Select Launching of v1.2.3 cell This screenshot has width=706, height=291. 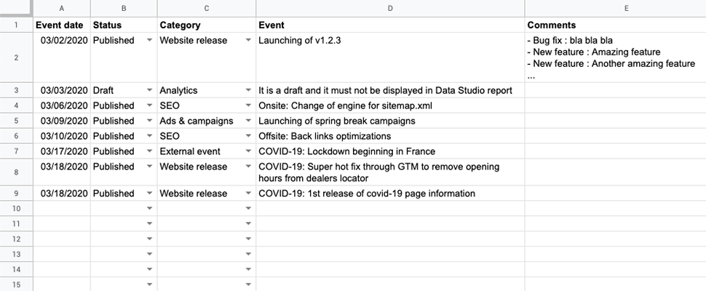click(390, 57)
